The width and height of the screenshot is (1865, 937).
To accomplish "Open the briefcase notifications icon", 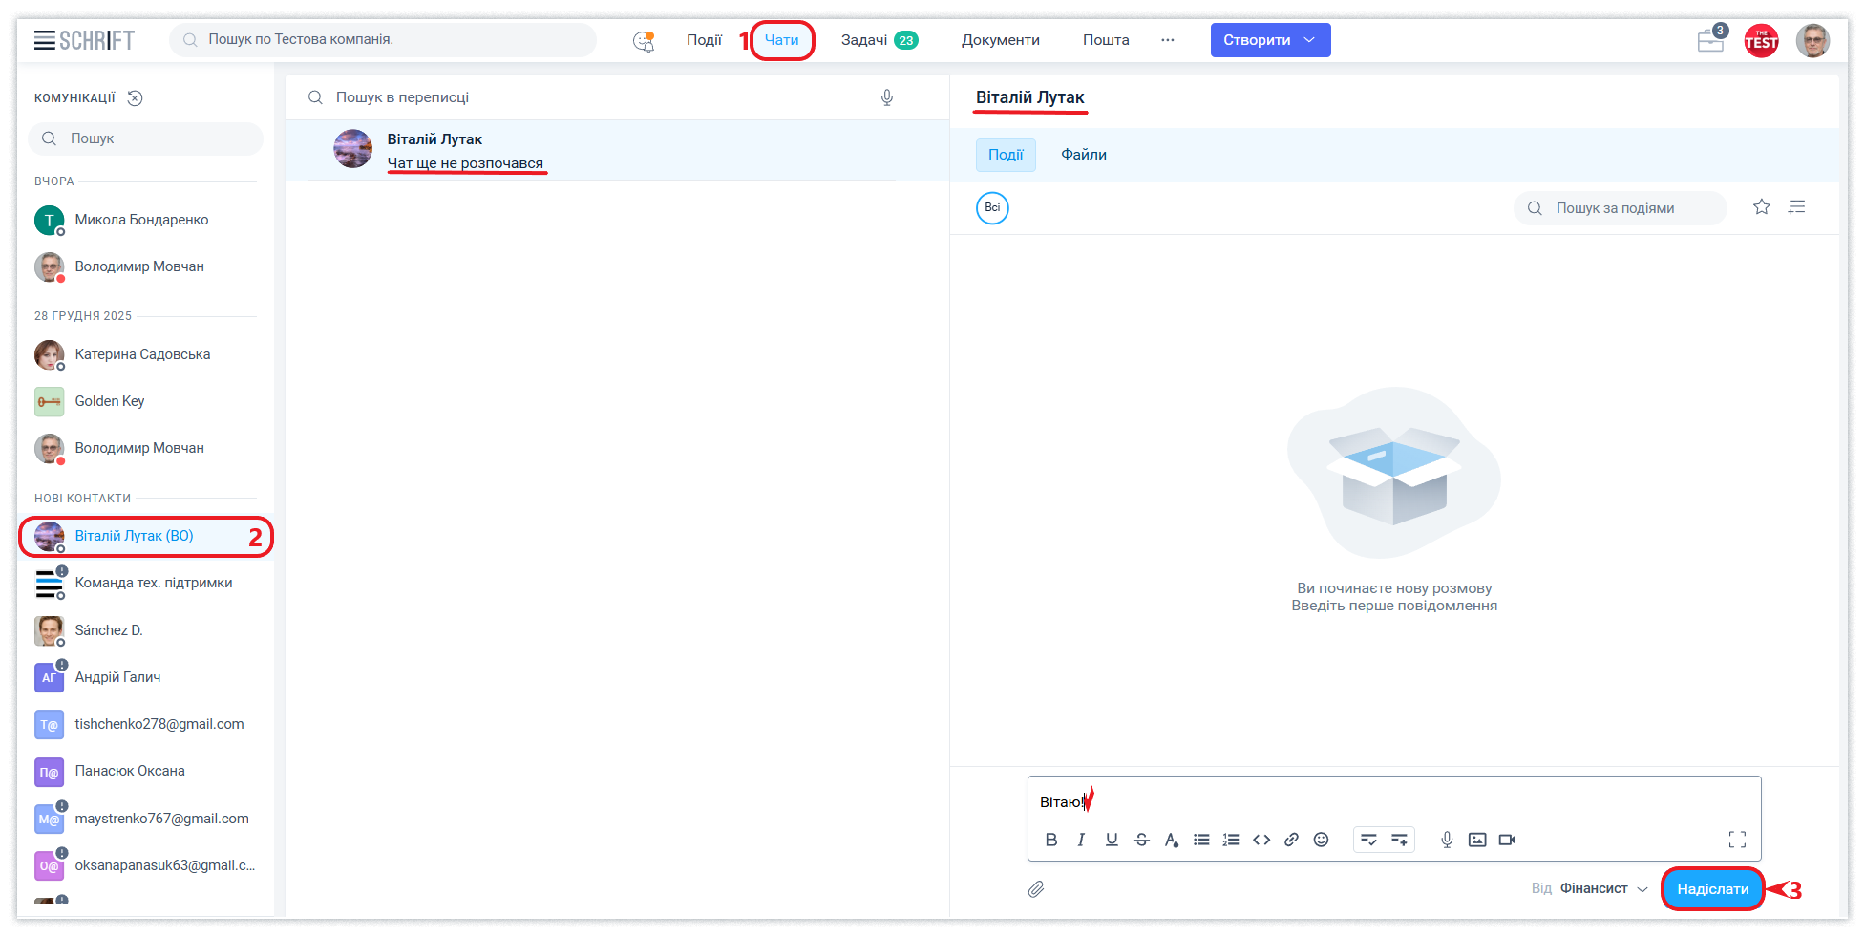I will 1710,41.
